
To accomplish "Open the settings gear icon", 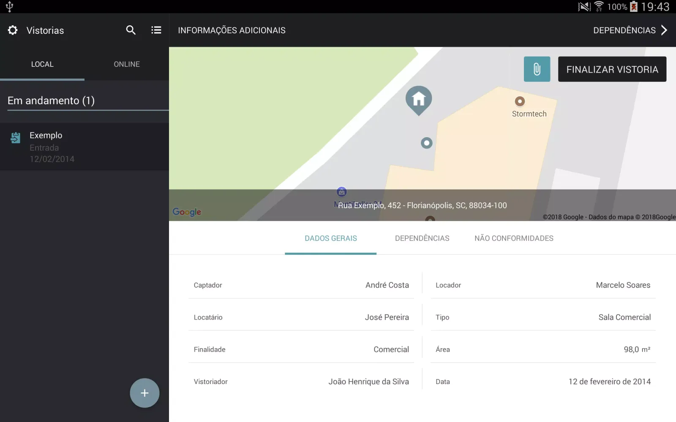I will tap(13, 30).
